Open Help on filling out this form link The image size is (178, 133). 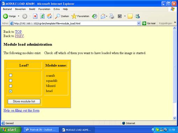[x=21, y=110]
